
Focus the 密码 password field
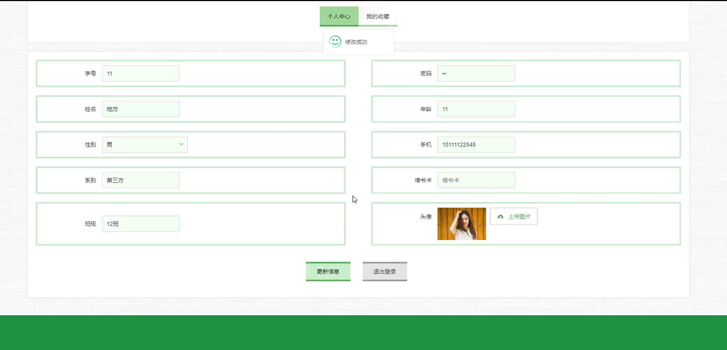(476, 74)
